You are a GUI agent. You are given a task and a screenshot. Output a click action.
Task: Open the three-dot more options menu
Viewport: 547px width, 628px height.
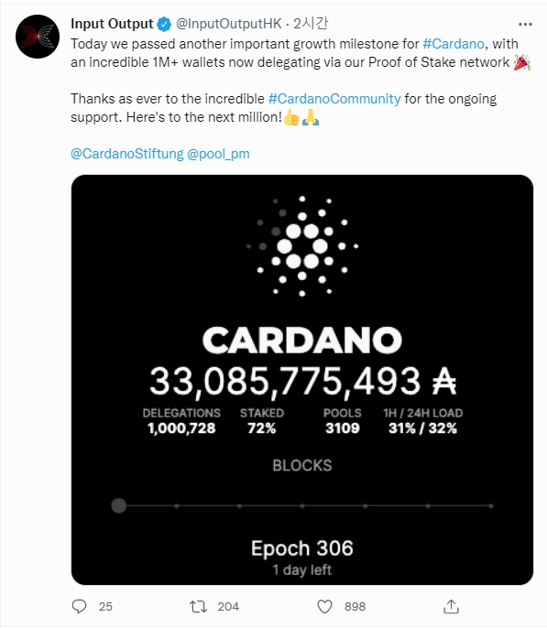pos(525,25)
